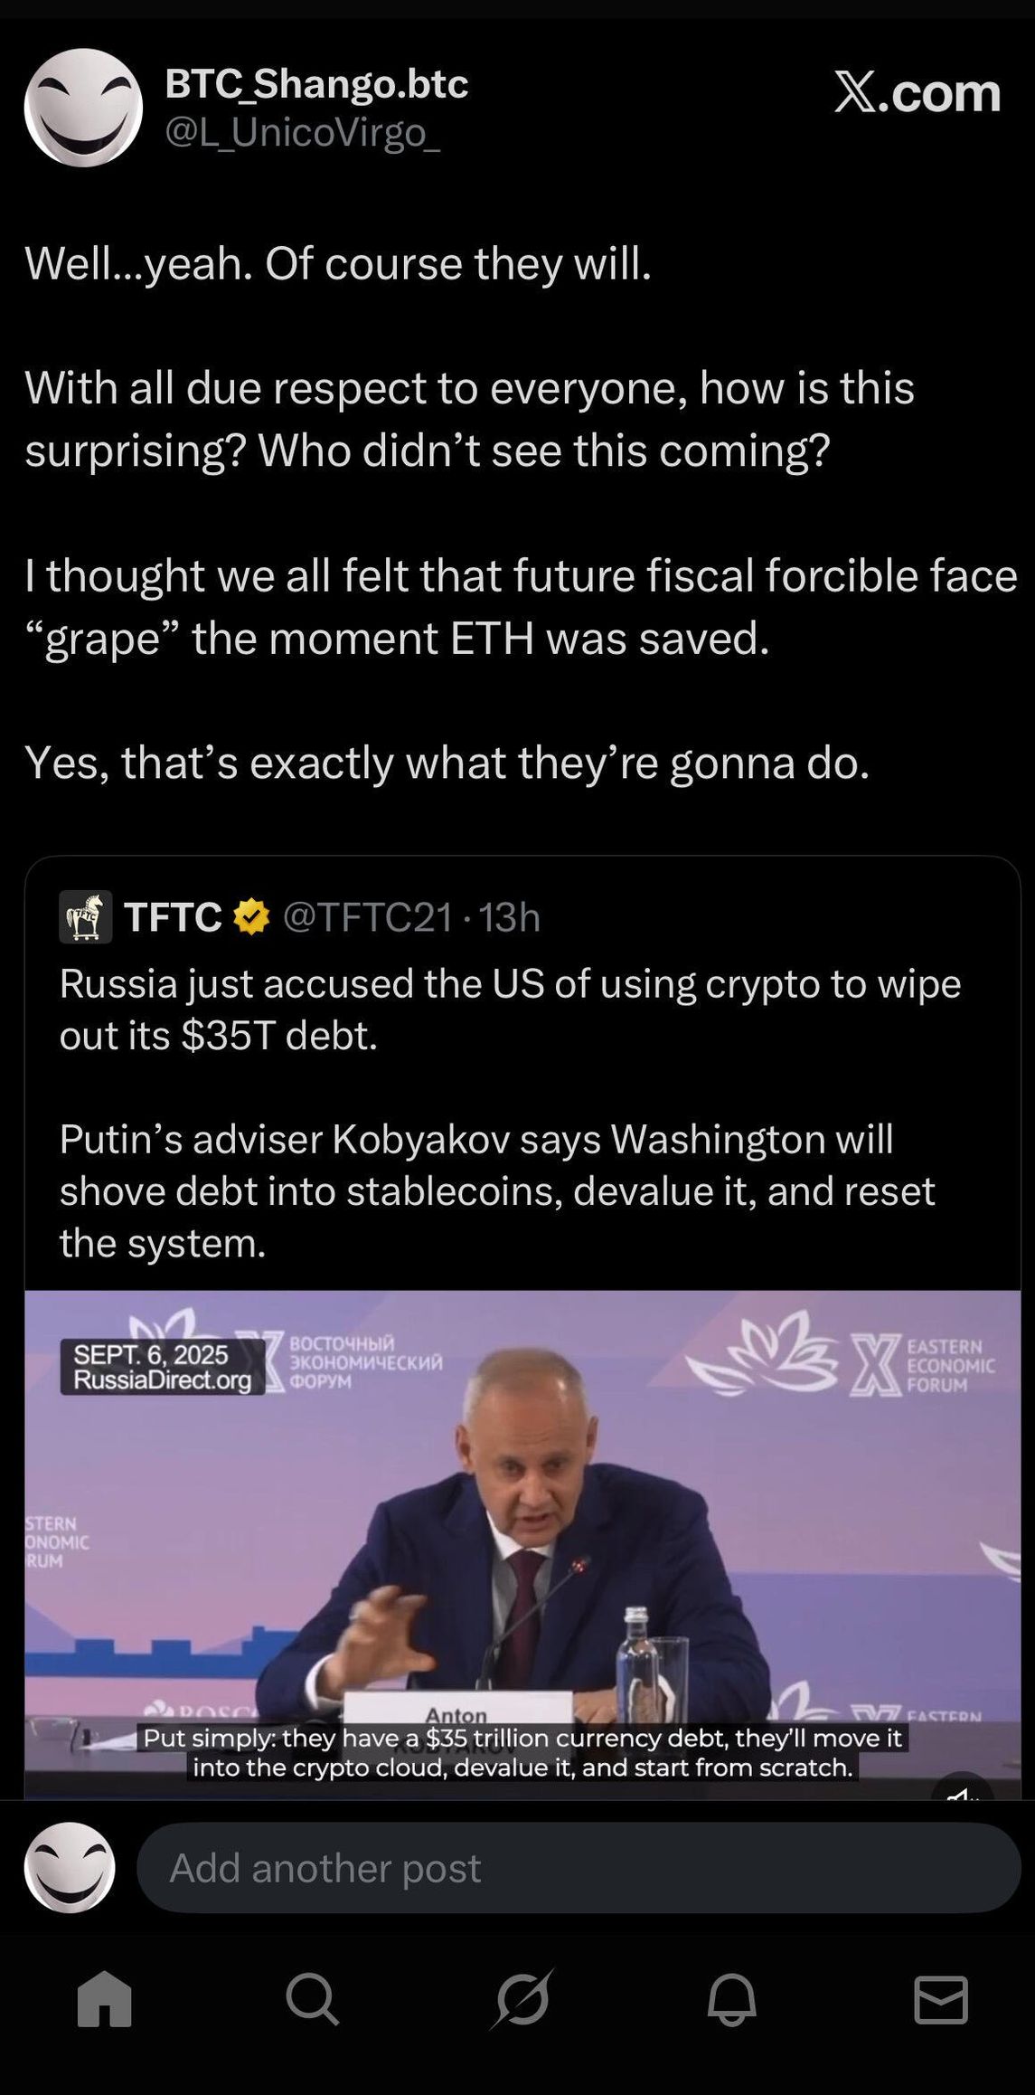Image resolution: width=1035 pixels, height=2095 pixels.
Task: Click the 13h timestamp of quoted post
Action: coord(510,916)
